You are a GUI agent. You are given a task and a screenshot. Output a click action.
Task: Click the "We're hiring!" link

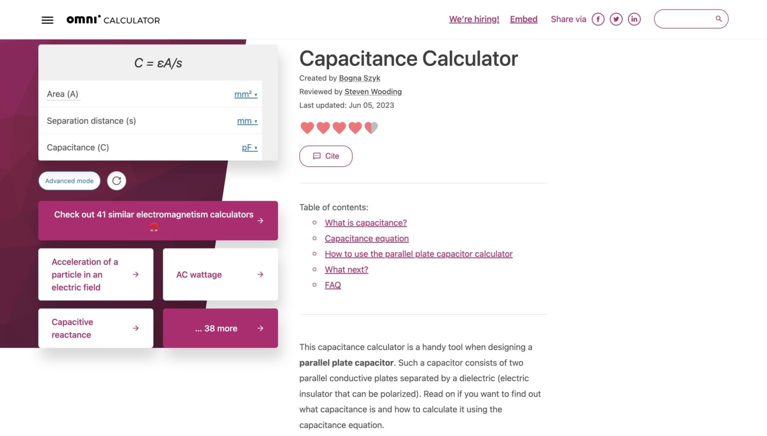tap(473, 19)
